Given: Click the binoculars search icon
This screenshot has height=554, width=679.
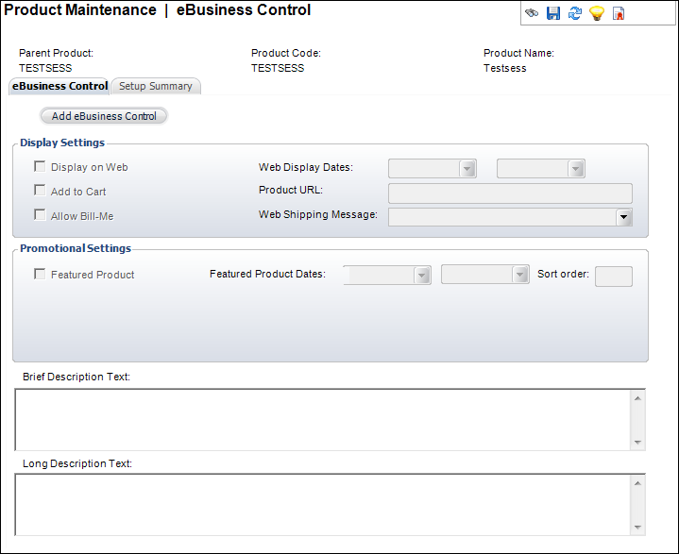Looking at the screenshot, I should pos(533,13).
